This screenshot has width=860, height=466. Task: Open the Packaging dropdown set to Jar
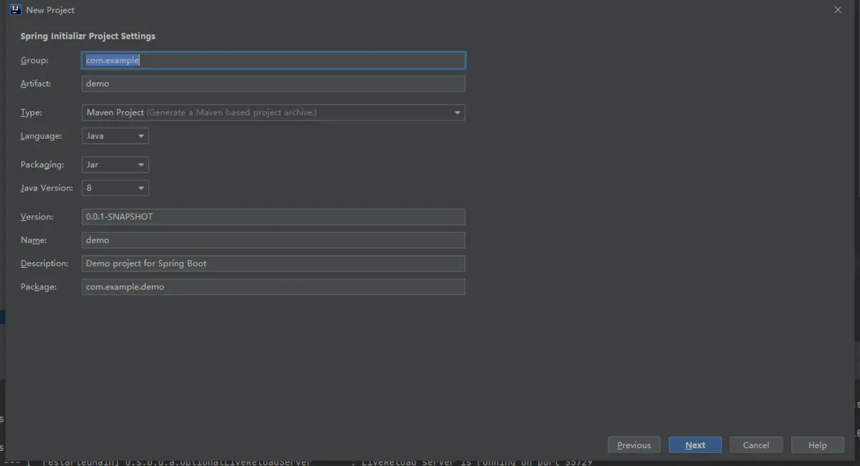click(115, 165)
